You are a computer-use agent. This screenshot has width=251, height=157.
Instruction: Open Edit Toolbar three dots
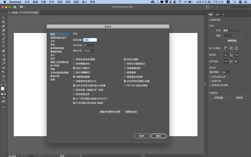(x=4, y=107)
